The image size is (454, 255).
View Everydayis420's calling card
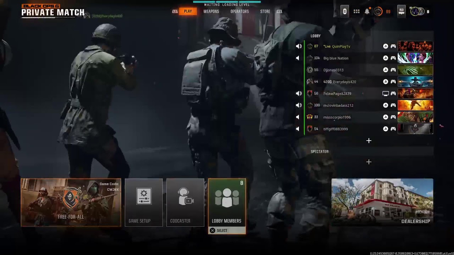click(415, 82)
